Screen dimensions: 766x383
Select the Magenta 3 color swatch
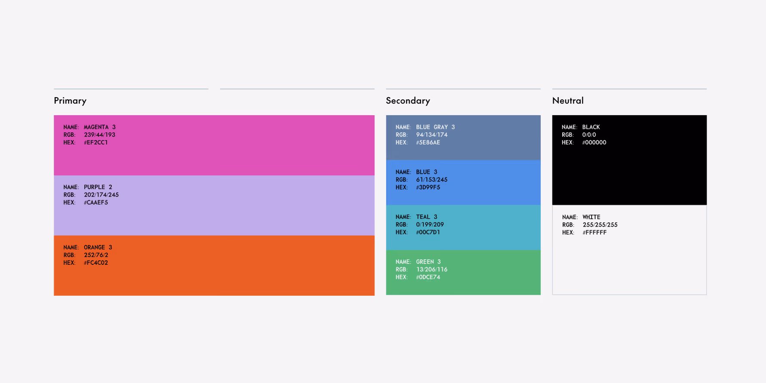click(214, 145)
